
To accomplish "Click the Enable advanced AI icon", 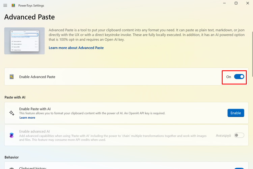I will pyautogui.click(x=11, y=135).
